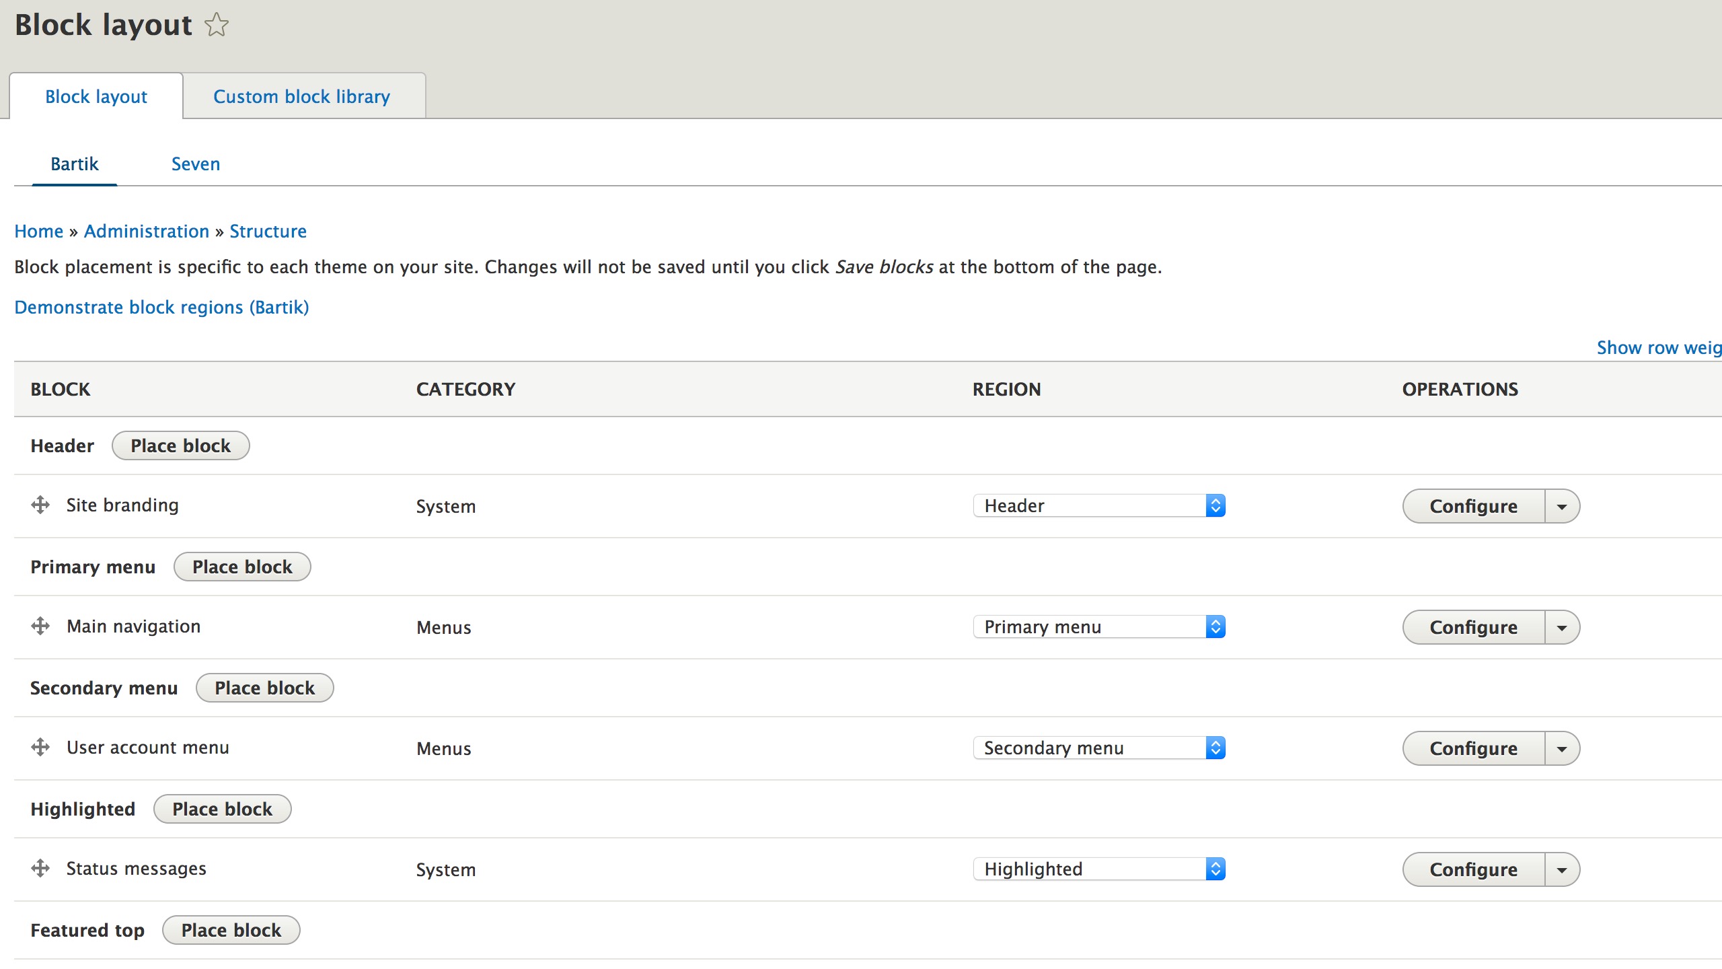
Task: Click the move handle for User account menu
Action: [x=40, y=748]
